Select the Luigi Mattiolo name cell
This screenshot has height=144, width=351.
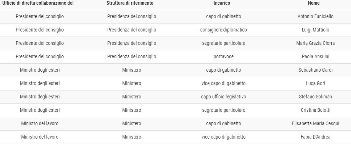pyautogui.click(x=315, y=30)
